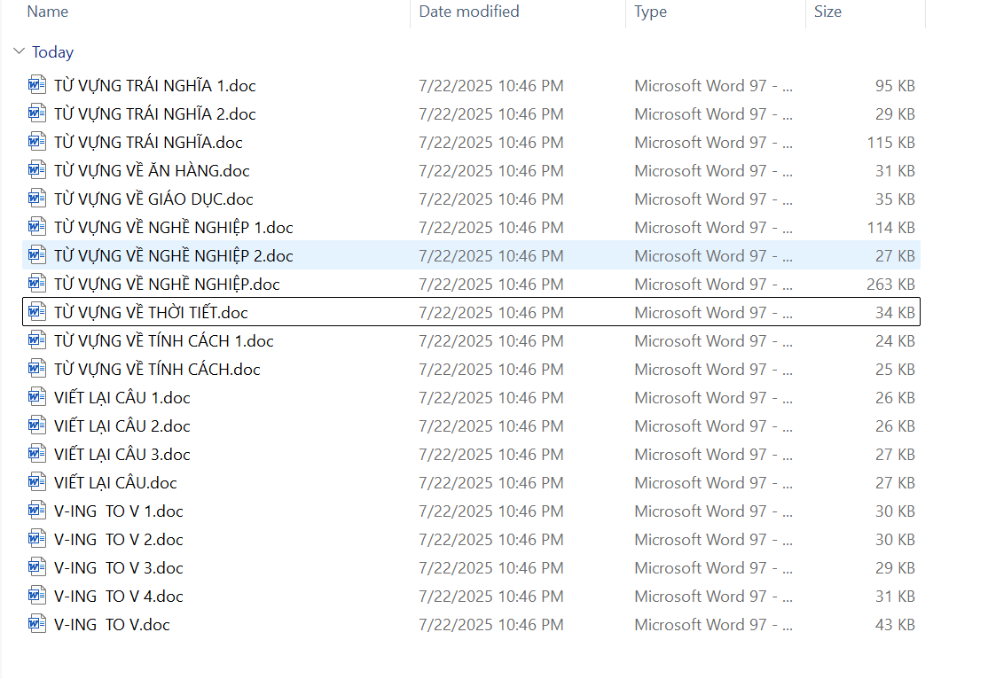988x679 pixels.
Task: Select the file TỪ VỰNG TRÁI NGHĨA.doc
Action: coord(148,143)
